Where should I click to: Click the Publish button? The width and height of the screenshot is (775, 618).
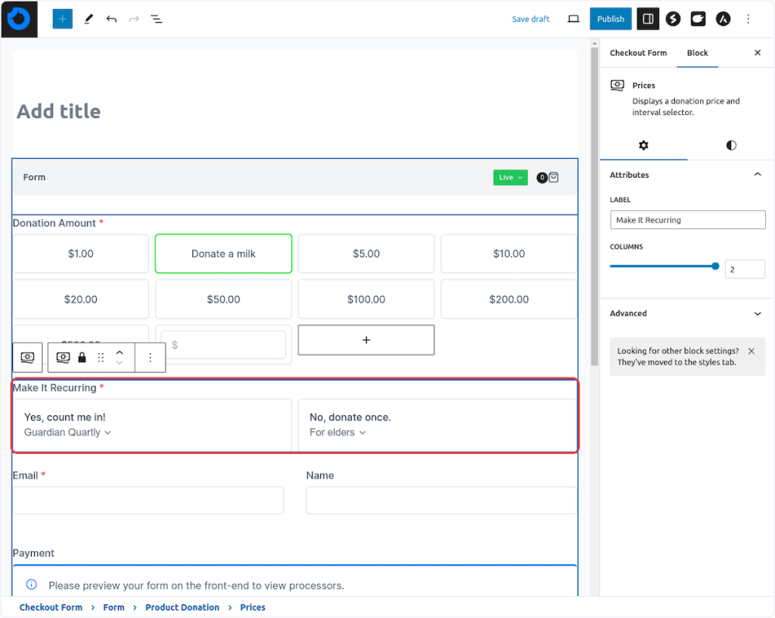(610, 19)
